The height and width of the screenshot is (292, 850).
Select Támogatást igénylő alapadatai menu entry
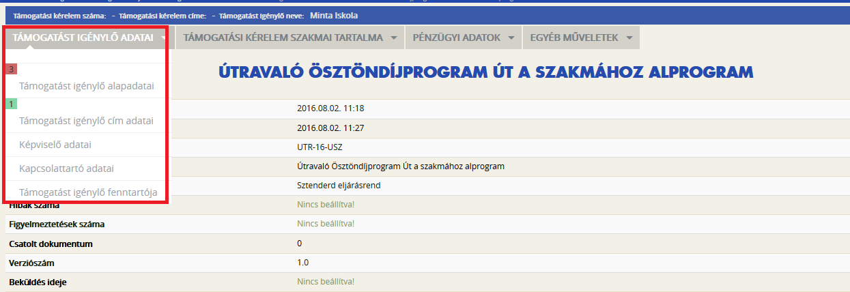coord(87,86)
